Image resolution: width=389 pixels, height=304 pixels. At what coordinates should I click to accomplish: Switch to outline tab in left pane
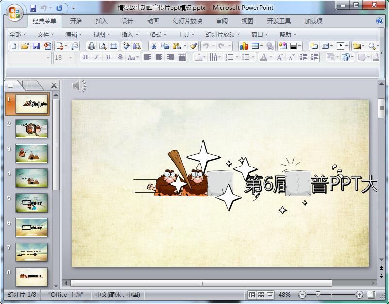tap(29, 85)
